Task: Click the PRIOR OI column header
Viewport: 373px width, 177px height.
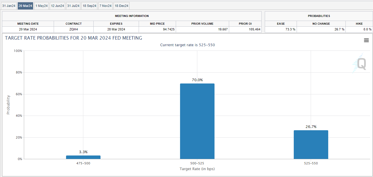Action: [x=245, y=24]
